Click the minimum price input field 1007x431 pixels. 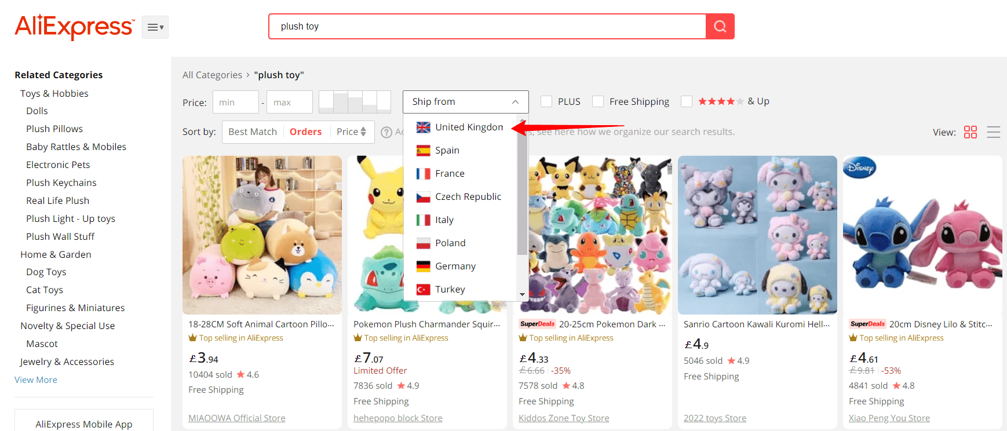coord(236,102)
